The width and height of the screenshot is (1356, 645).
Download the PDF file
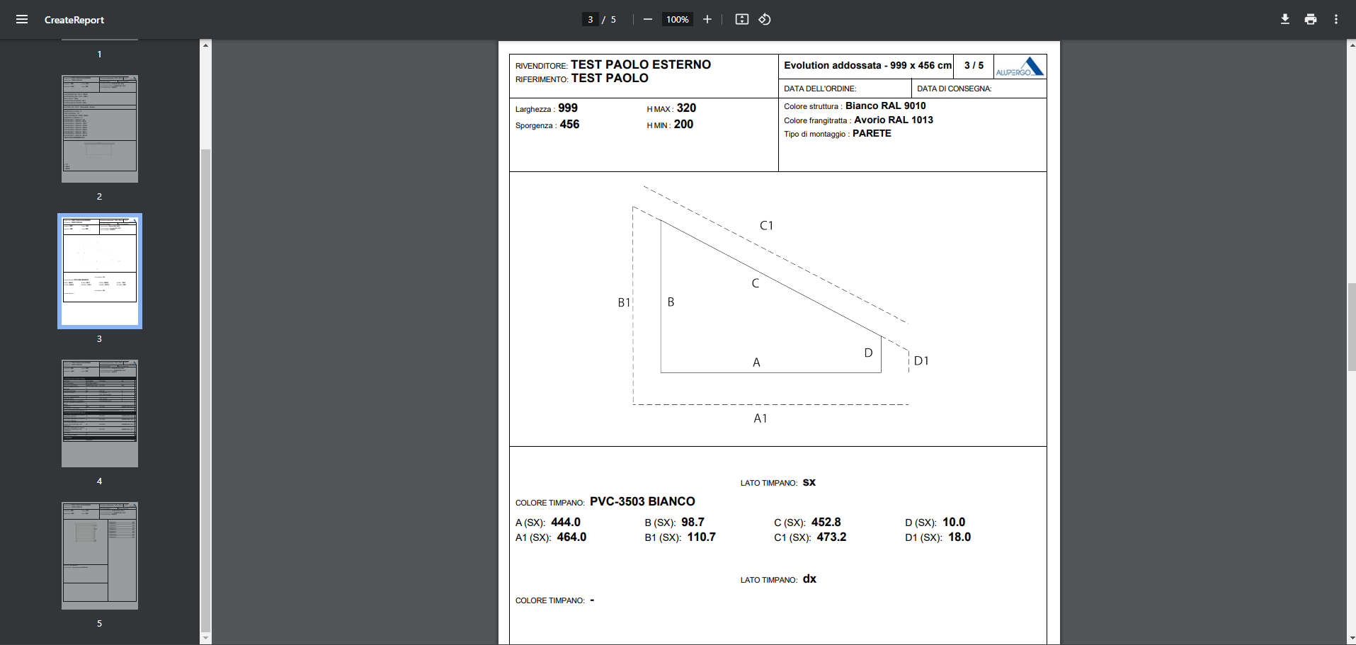[x=1284, y=19]
